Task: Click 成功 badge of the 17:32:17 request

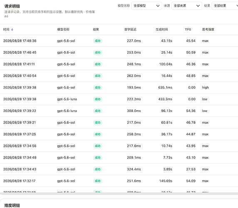Action: coord(98,181)
